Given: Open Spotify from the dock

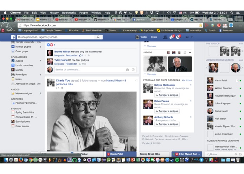Looking at the screenshot, I should point(177,160).
